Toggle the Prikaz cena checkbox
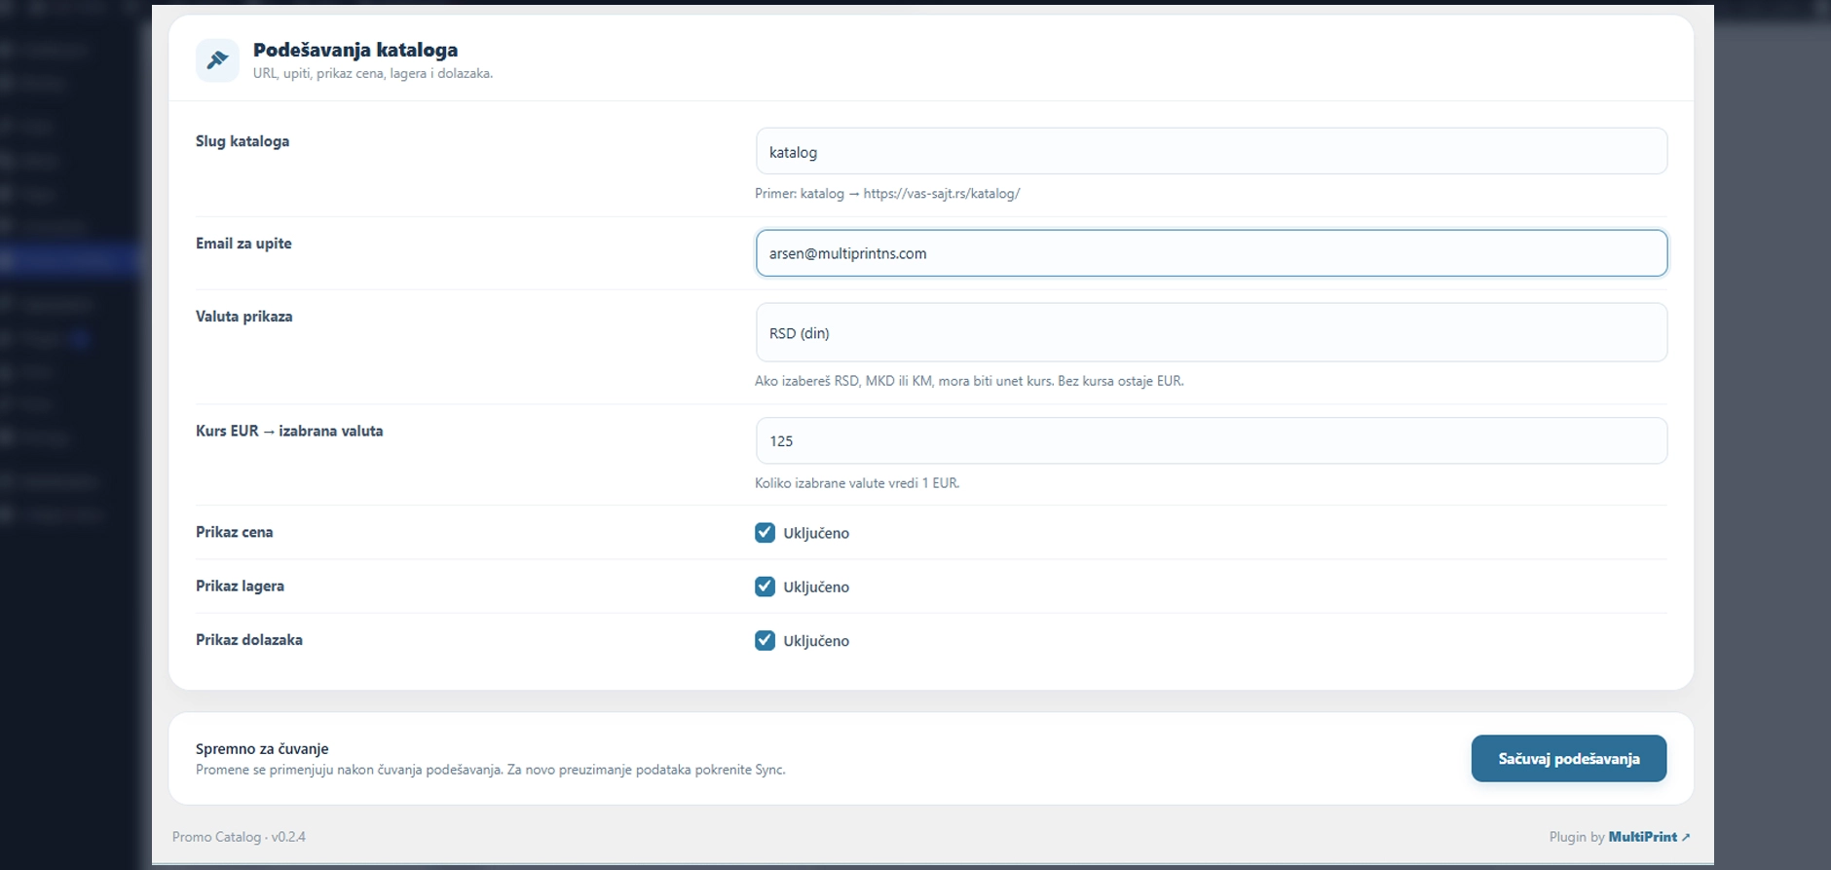Screen dimensions: 1831x870 [765, 533]
